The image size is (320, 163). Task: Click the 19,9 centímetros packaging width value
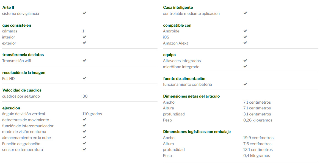click(x=258, y=138)
